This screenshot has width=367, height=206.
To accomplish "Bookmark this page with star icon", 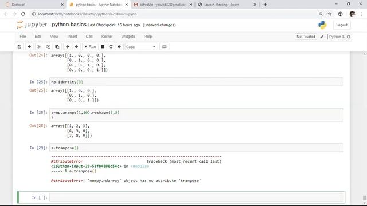I will point(330,14).
